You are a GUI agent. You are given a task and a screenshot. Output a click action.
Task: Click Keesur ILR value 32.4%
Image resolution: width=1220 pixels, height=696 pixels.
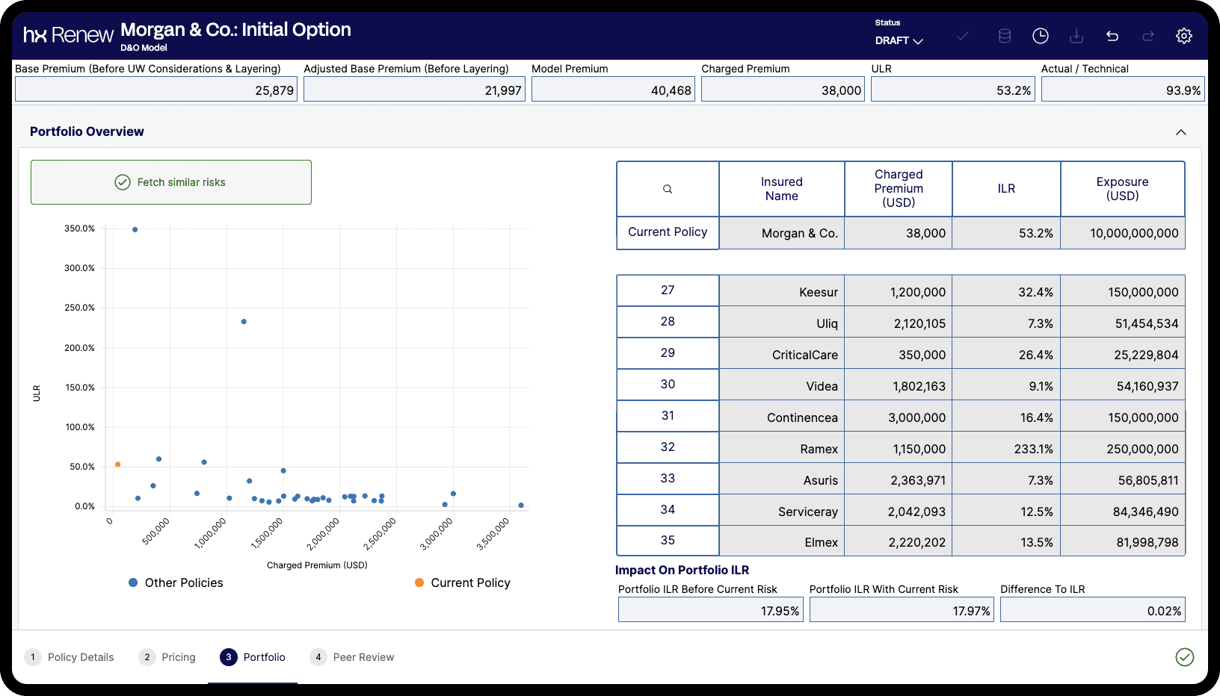pyautogui.click(x=1006, y=292)
